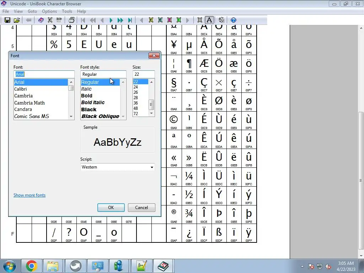Click the Windows Start orb
The width and height of the screenshot is (364, 273).
(10, 266)
